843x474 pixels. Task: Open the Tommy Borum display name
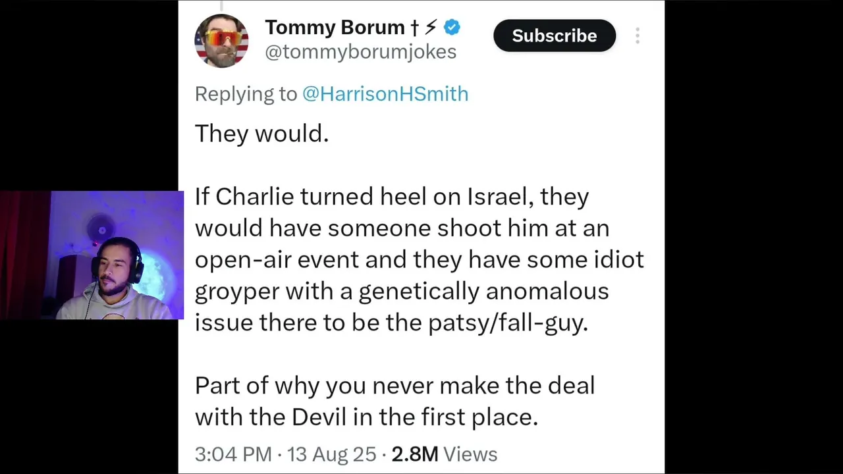click(x=335, y=28)
